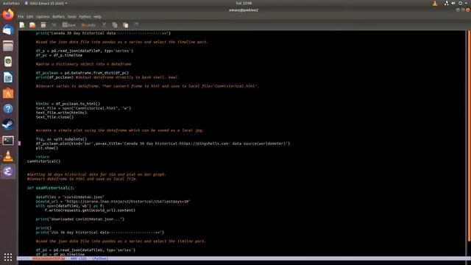Click the vertical scrollbar of the editor
This screenshot has height=265, width=471.
tap(469, 135)
